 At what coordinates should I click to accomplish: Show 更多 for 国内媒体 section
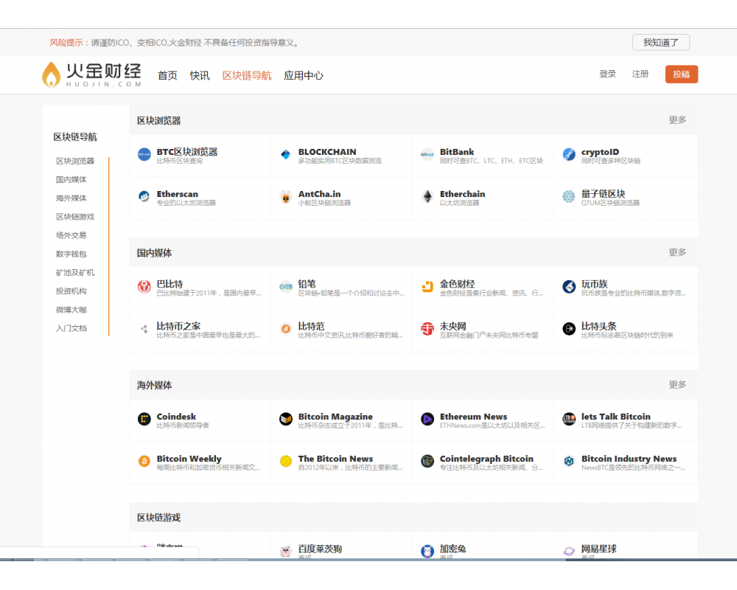click(x=677, y=252)
